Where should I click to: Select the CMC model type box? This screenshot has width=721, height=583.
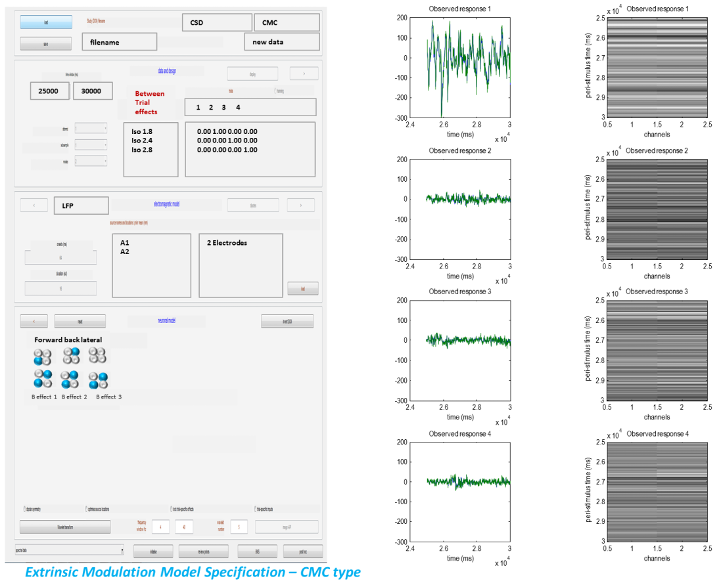pyautogui.click(x=287, y=22)
